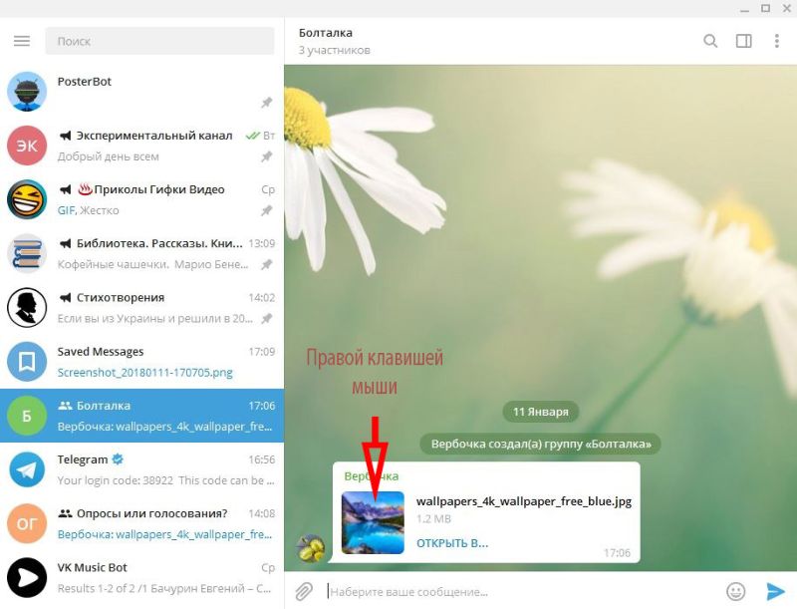Screen dimensions: 797x609
Task: Click PosterBot avatar
Action: pos(27,92)
